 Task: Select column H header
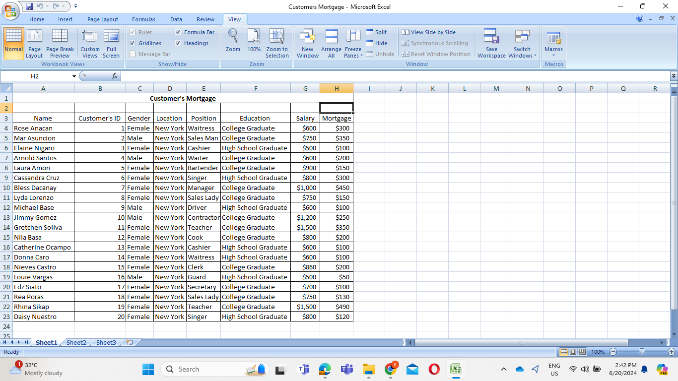click(337, 88)
